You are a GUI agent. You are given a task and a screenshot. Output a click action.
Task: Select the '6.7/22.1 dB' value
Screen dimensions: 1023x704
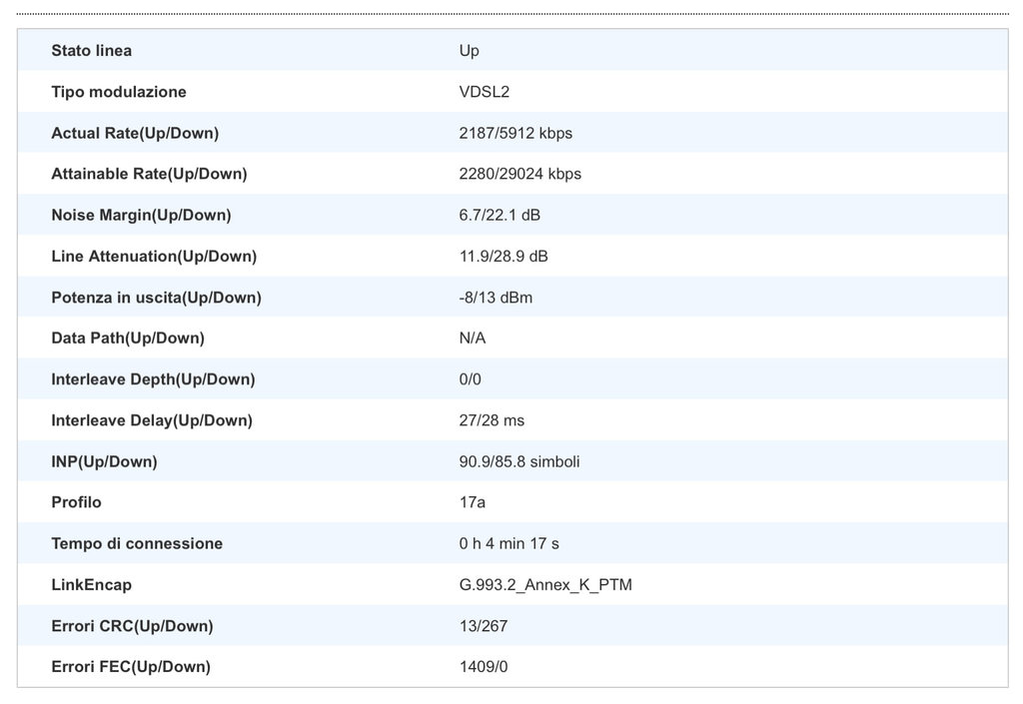point(500,215)
